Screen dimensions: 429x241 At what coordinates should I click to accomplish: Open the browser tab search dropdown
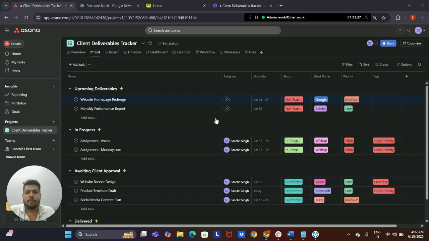[5, 6]
